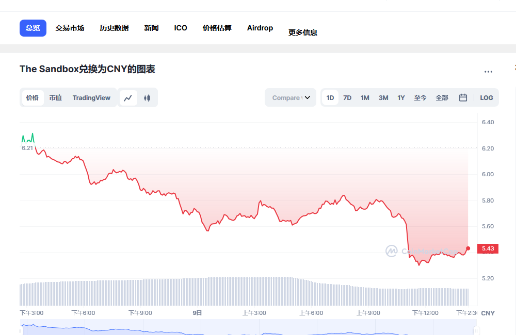
Task: Click the 上午9:00 time axis label
Action: 368,313
